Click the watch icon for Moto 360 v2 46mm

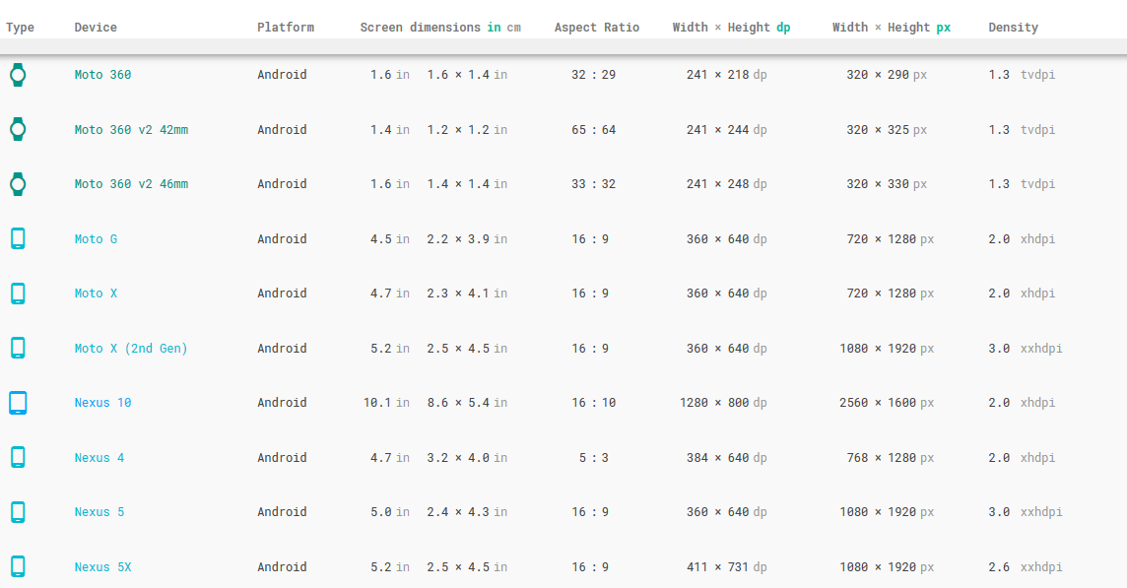coord(18,184)
